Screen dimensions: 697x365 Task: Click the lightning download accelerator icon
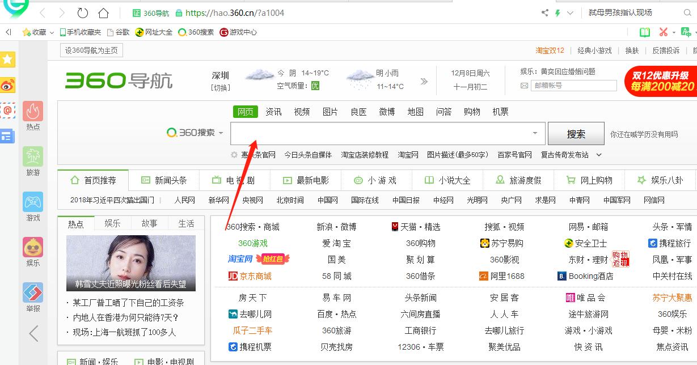[558, 12]
